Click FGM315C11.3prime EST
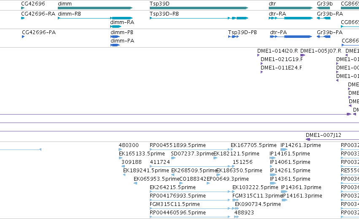 click(235, 200)
